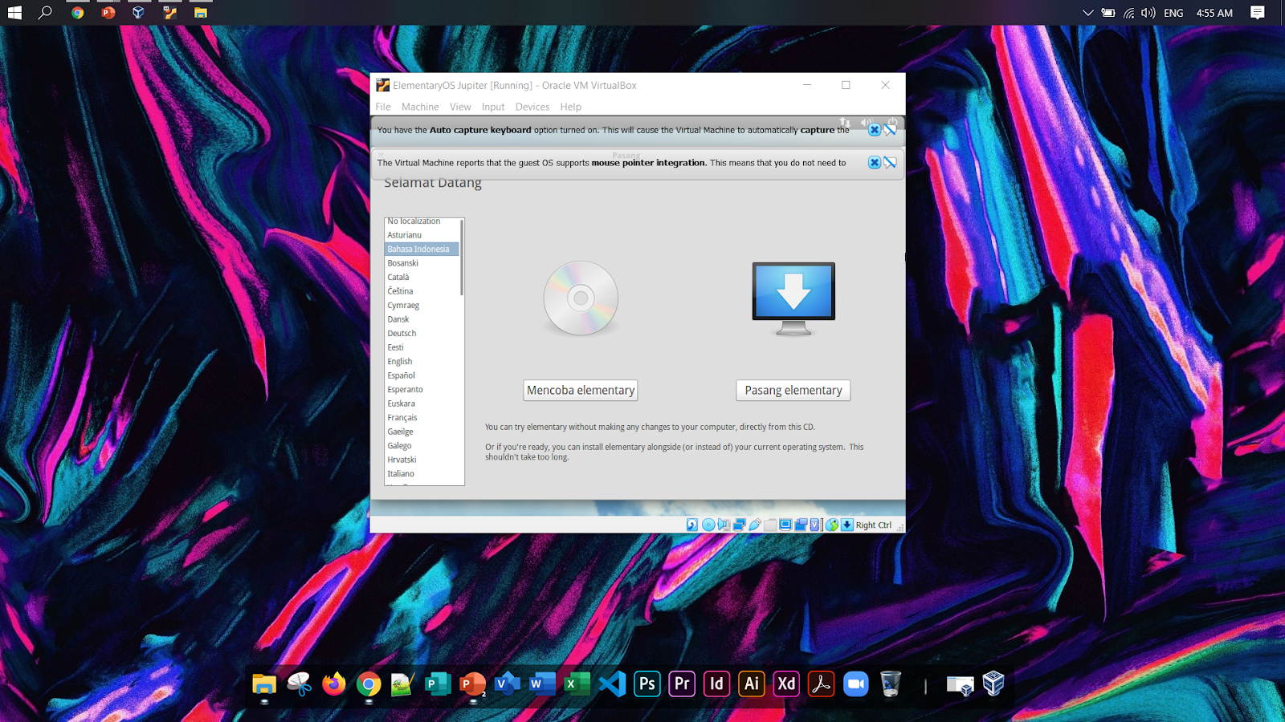Dismiss the mouse pointer integration notification
This screenshot has width=1285, height=722.
point(875,163)
